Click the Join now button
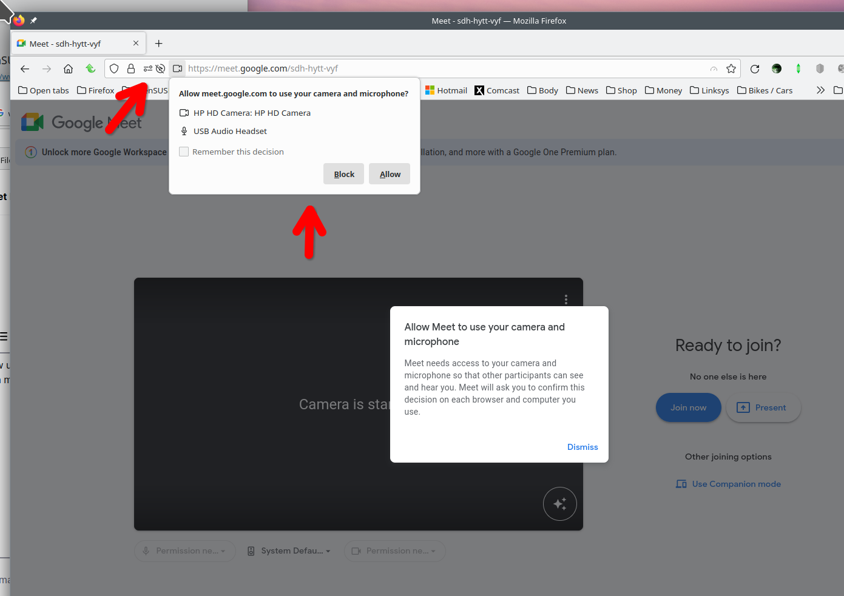 coord(689,407)
